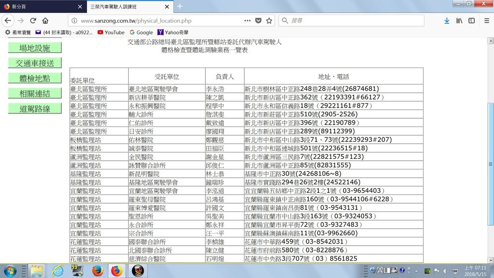Screen dimensions: 494x278
Task: Open the Windows Start menu
Action: pos(10,271)
